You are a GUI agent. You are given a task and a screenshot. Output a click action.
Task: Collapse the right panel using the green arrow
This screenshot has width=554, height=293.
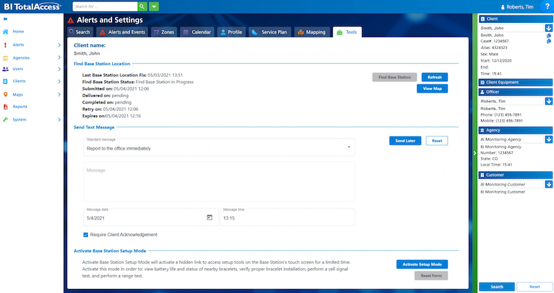tap(474, 152)
